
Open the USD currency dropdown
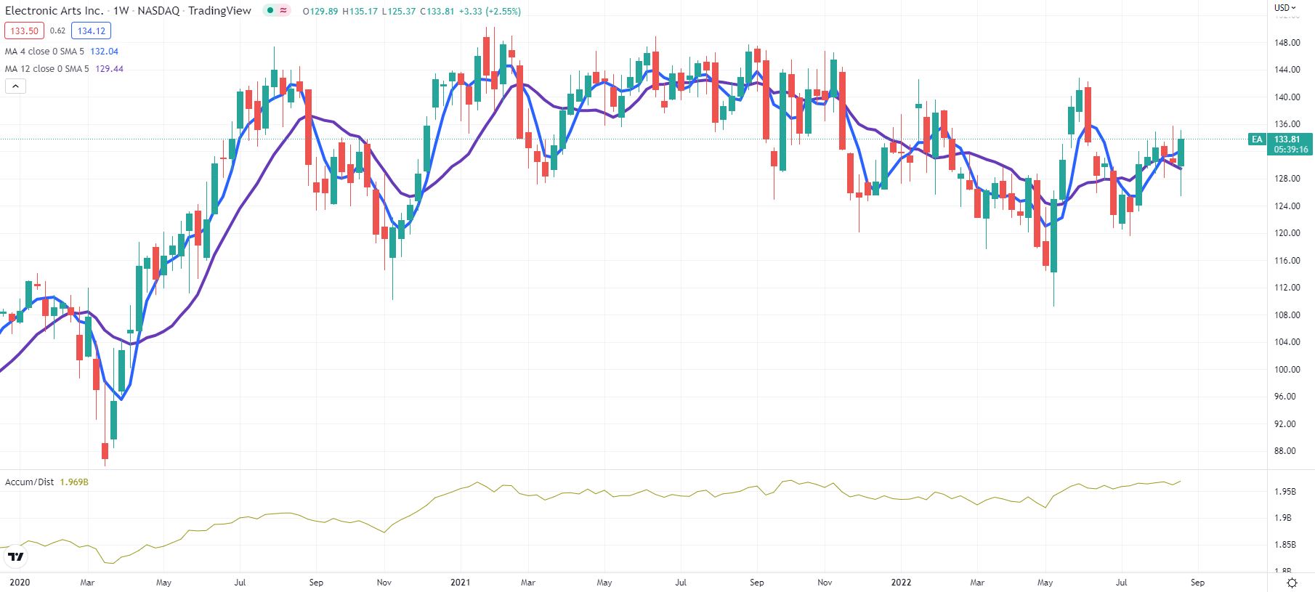tap(1284, 8)
